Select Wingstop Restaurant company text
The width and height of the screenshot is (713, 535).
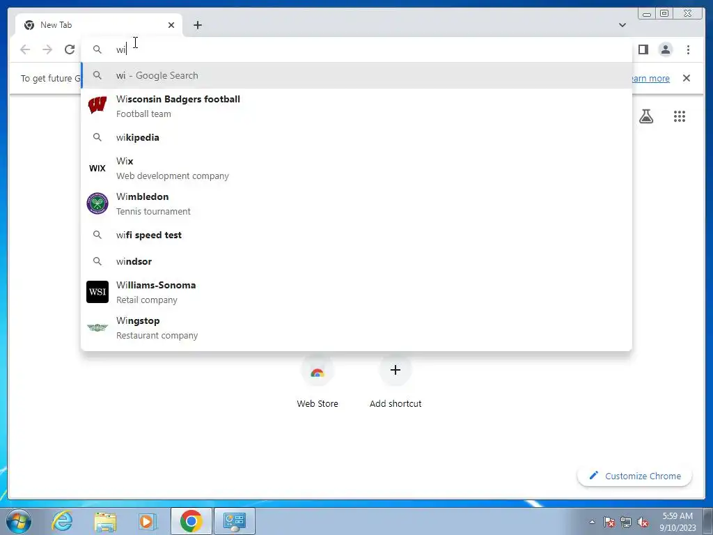[157, 327]
